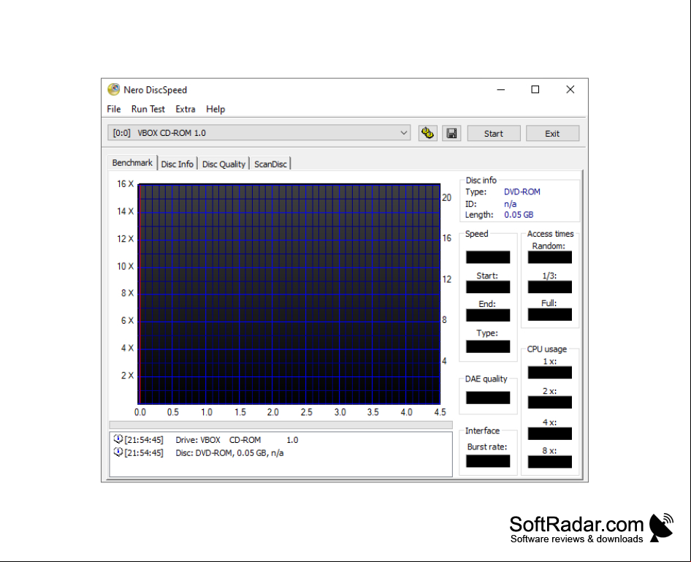The width and height of the screenshot is (691, 562).
Task: Switch to the Benchmark tab
Action: click(x=132, y=163)
